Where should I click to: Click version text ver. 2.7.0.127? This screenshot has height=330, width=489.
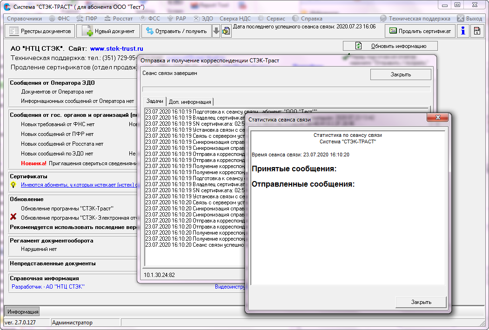tap(20, 323)
